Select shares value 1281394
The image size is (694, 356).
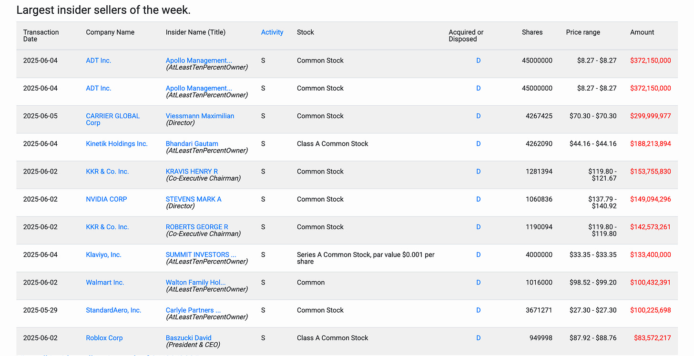pyautogui.click(x=539, y=172)
